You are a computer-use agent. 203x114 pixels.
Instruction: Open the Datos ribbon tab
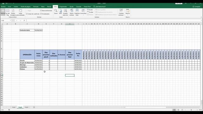(43, 7)
